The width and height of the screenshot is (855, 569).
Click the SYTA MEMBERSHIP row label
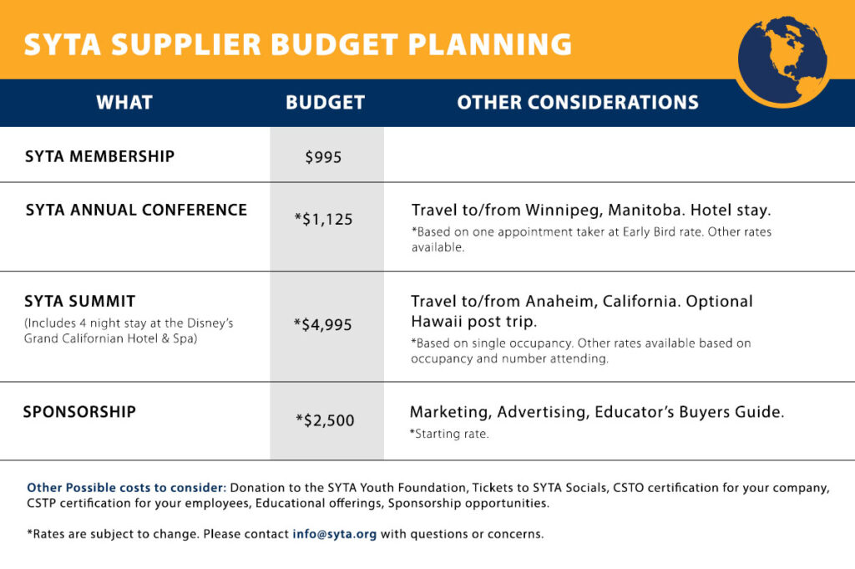[x=100, y=156]
